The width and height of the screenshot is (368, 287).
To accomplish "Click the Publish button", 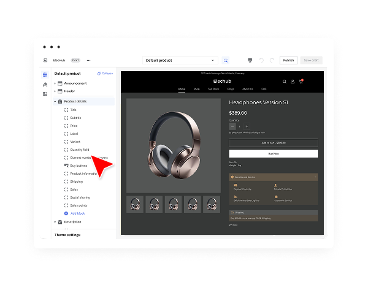I will (288, 61).
